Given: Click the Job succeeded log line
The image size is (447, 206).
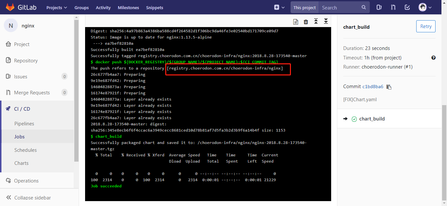Looking at the screenshot, I should click(106, 186).
